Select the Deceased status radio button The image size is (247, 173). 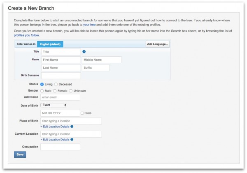[56, 84]
